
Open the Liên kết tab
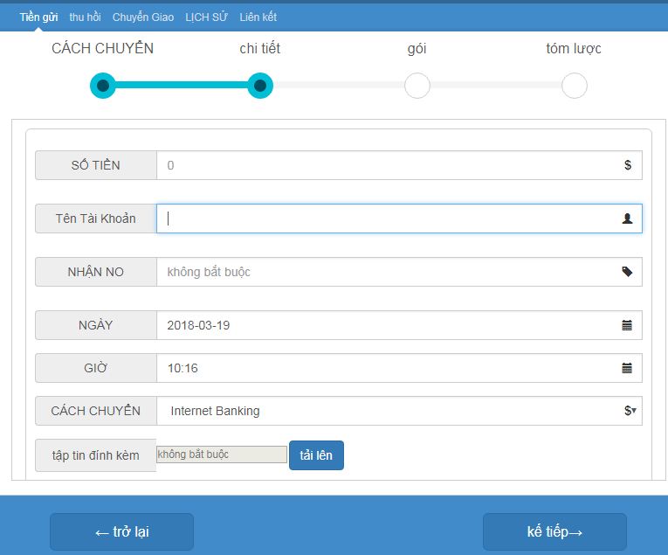[258, 17]
